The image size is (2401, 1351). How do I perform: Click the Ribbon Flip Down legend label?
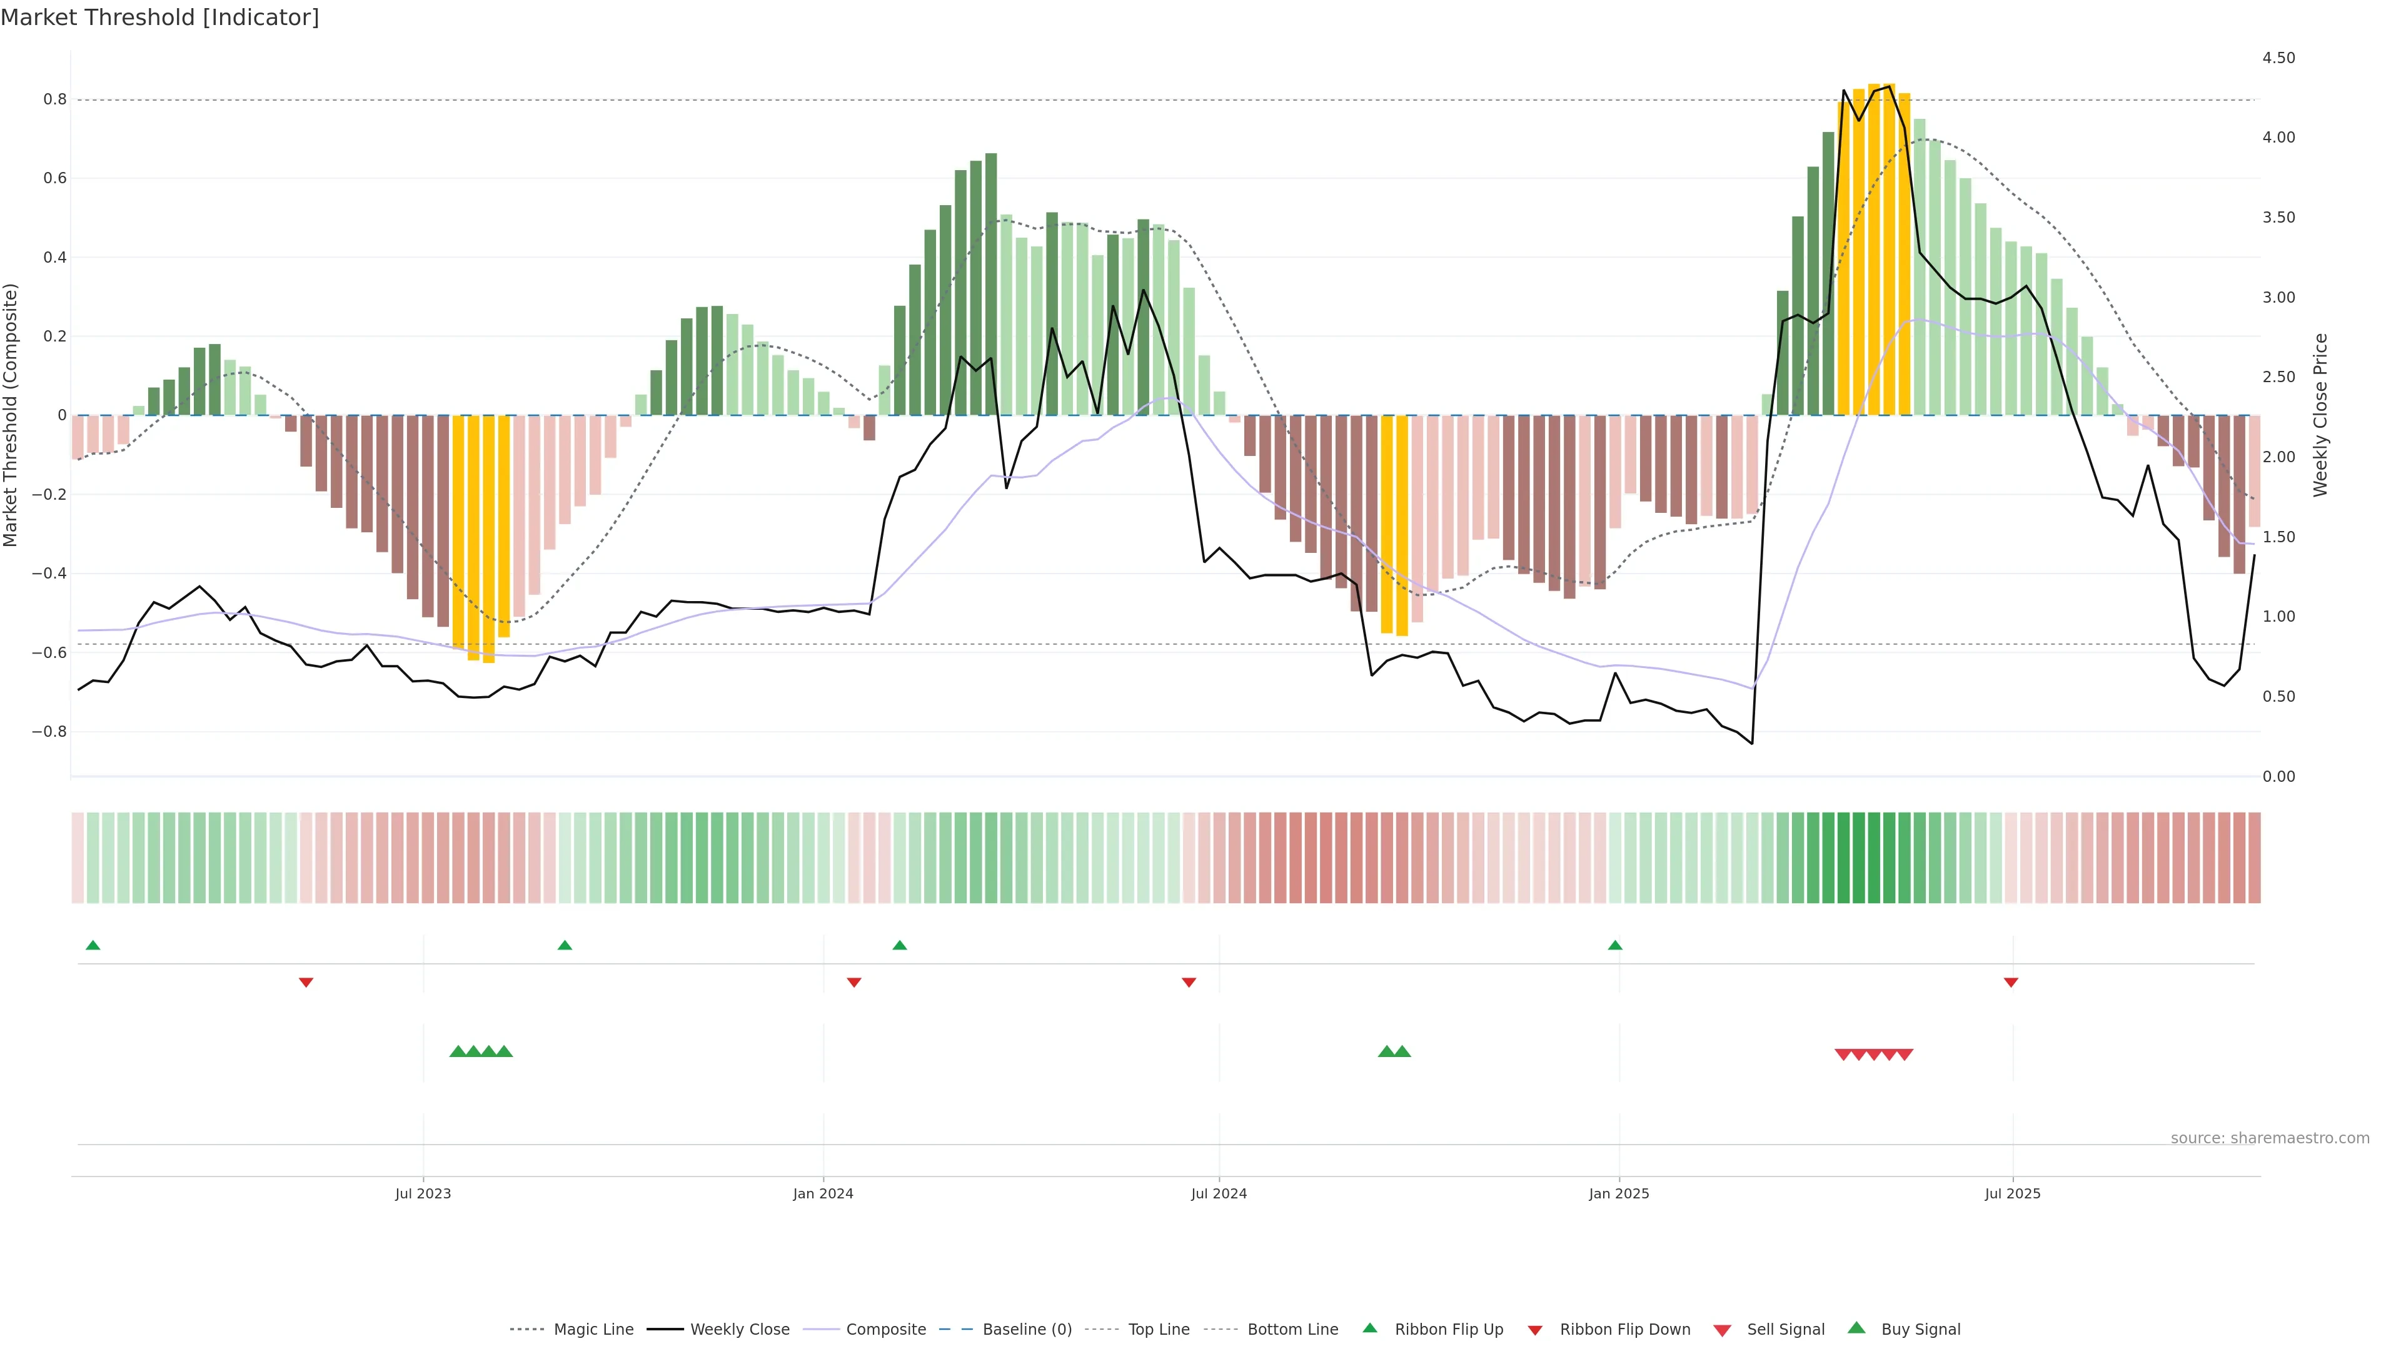[1624, 1330]
